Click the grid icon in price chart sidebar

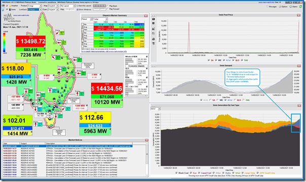154,23
